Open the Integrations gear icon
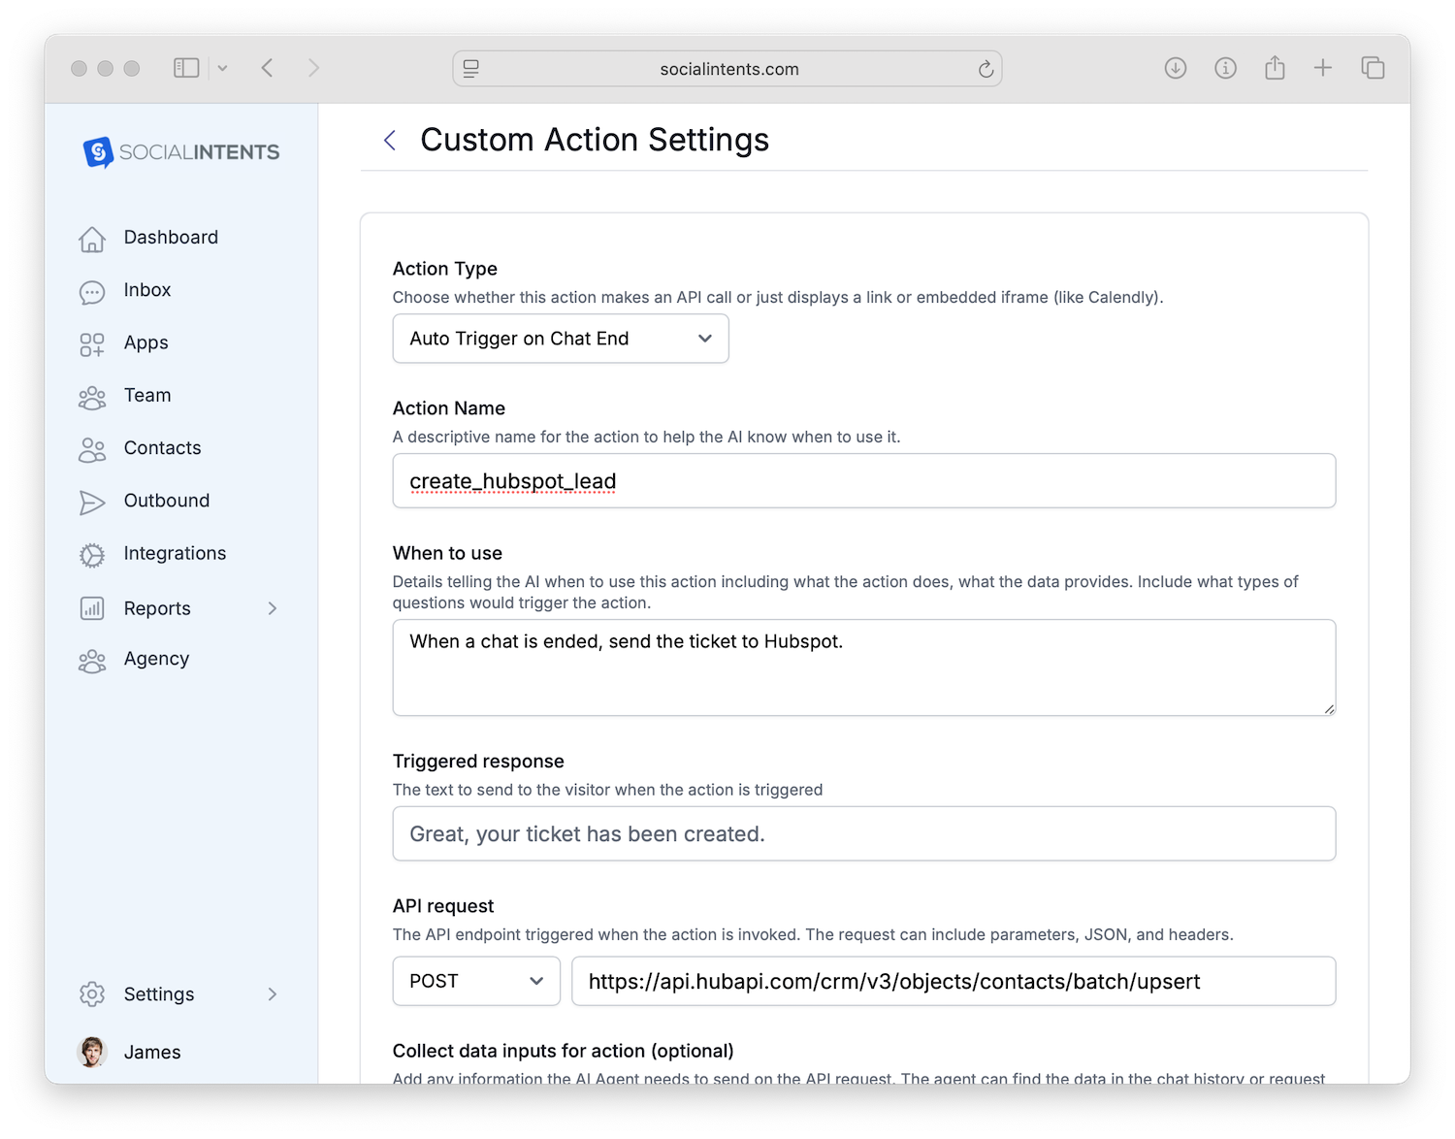Screen dimensions: 1455x1139 tap(92, 554)
